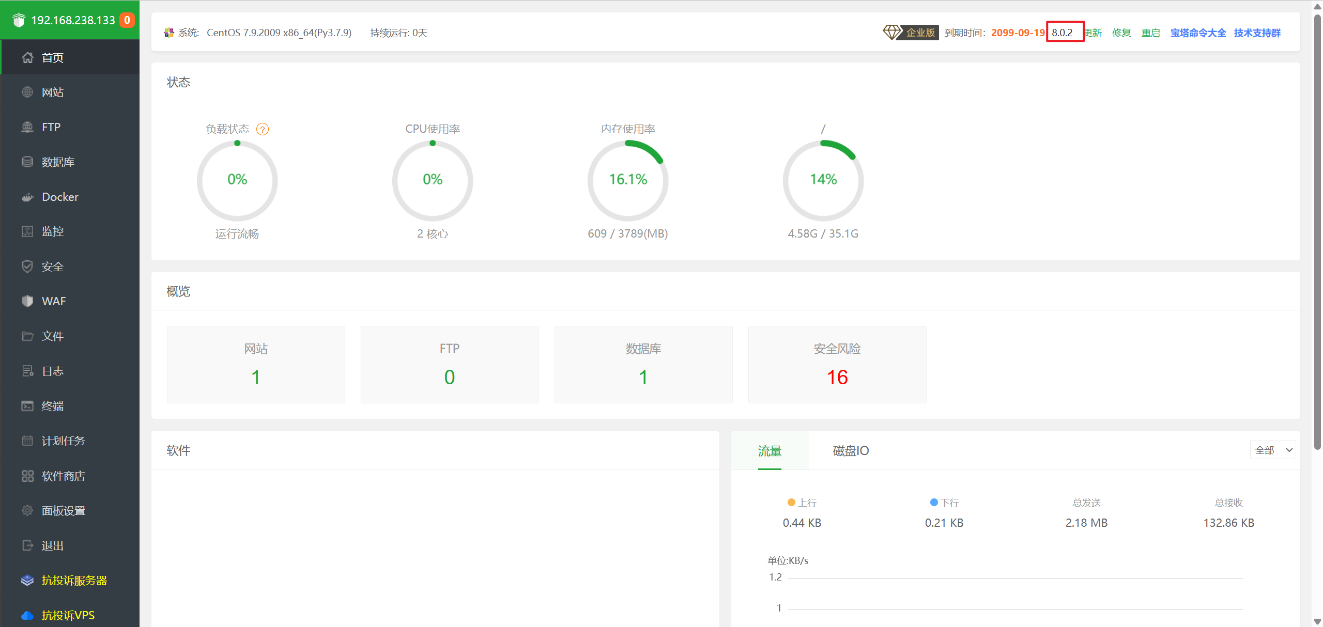Click the WAF shield icon
The height and width of the screenshot is (627, 1323).
click(x=27, y=301)
